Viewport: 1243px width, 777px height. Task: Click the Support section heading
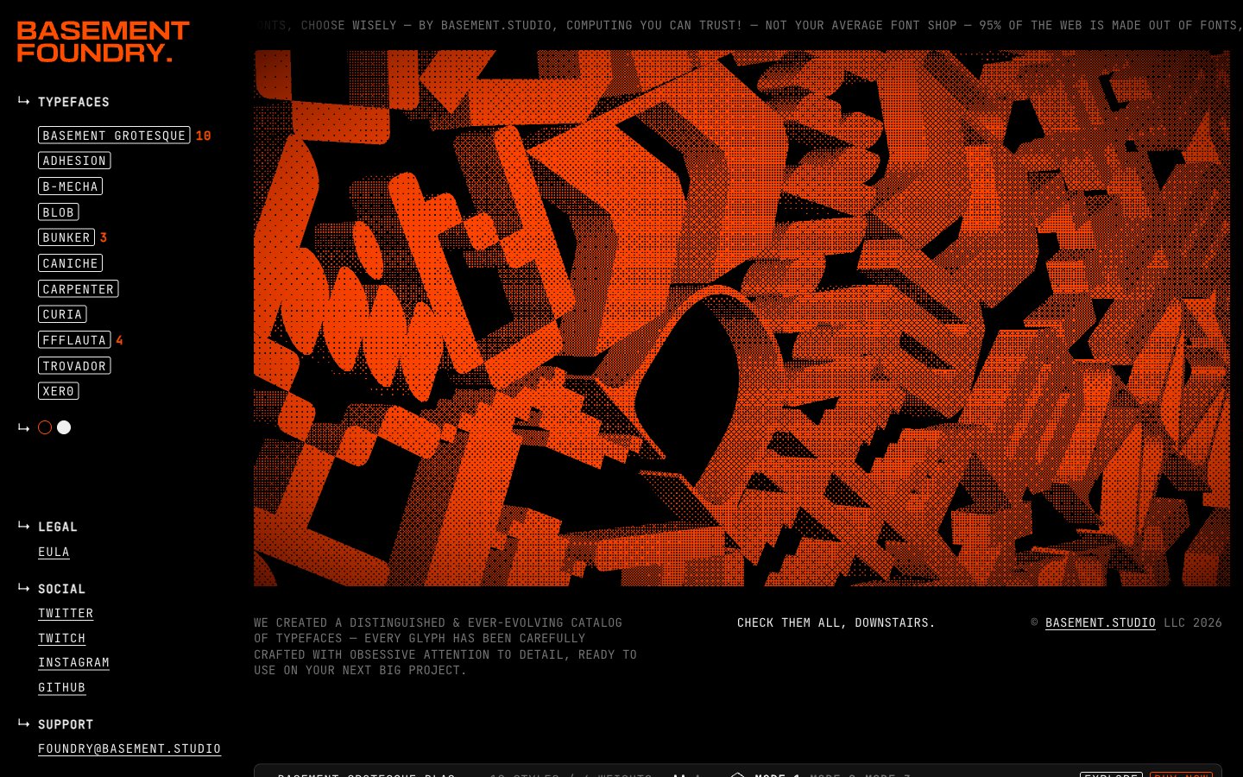tap(66, 724)
